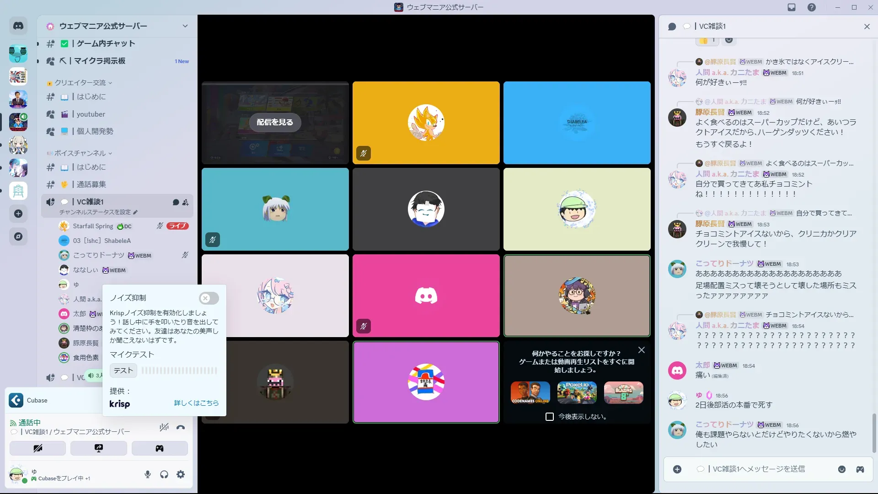
Task: Open the discover servers compass icon
Action: point(18,236)
